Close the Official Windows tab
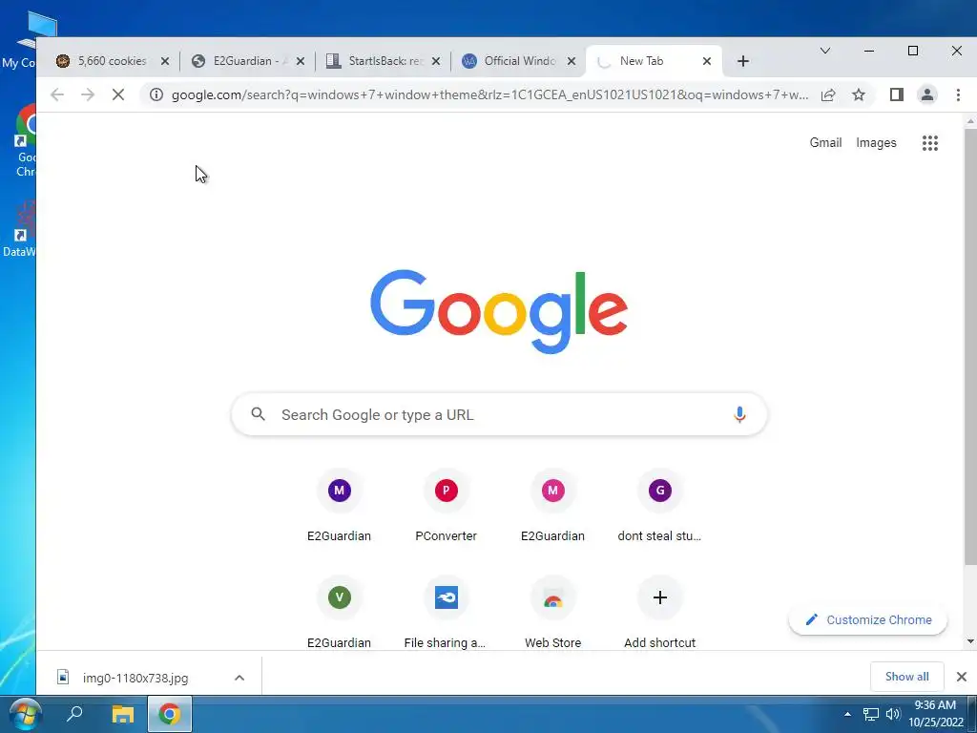The image size is (977, 733). [572, 61]
